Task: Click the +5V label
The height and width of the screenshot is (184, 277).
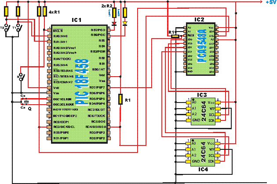Action: (271, 2)
